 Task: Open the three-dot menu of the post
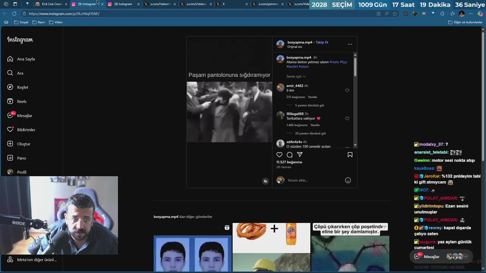350,44
